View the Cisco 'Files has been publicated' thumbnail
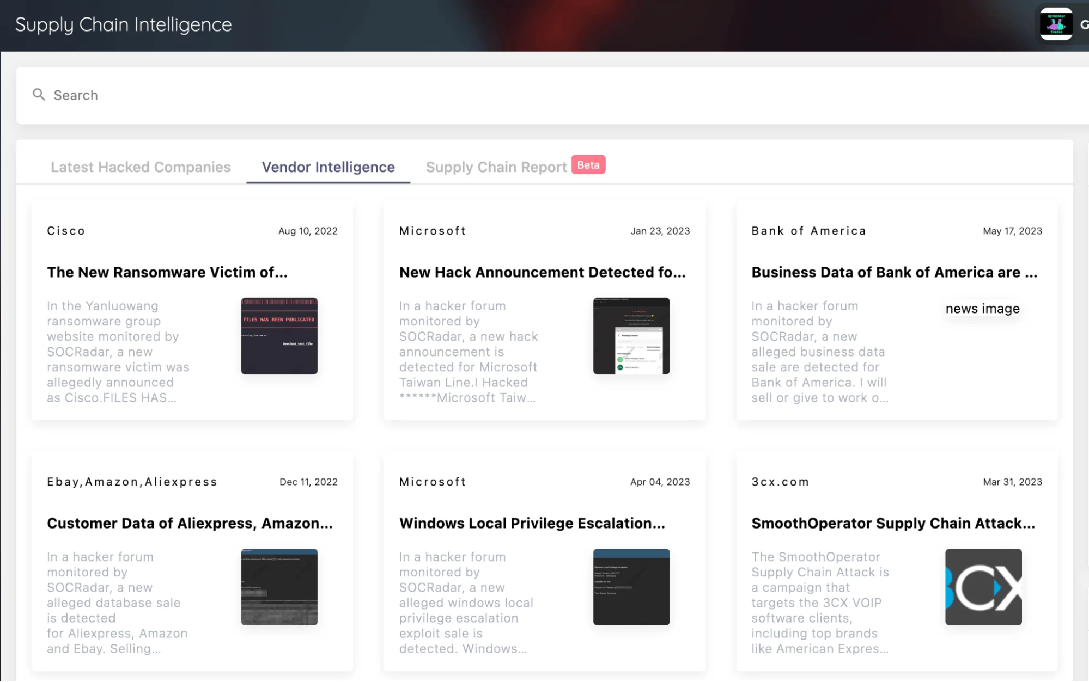 click(x=279, y=336)
